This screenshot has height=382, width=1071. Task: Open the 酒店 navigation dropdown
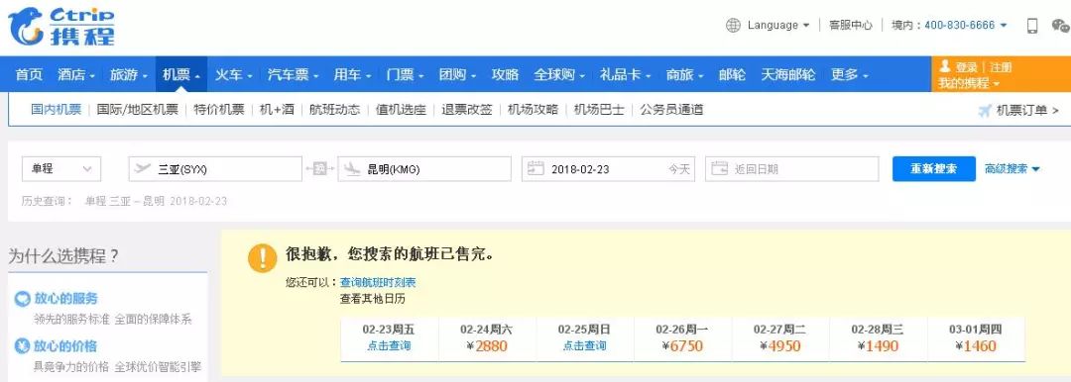pyautogui.click(x=75, y=74)
